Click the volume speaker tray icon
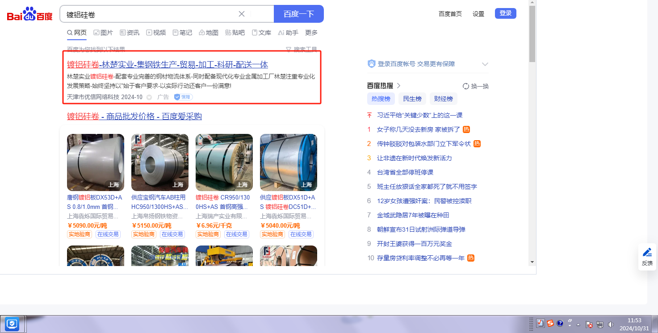658x333 pixels. coord(611,325)
